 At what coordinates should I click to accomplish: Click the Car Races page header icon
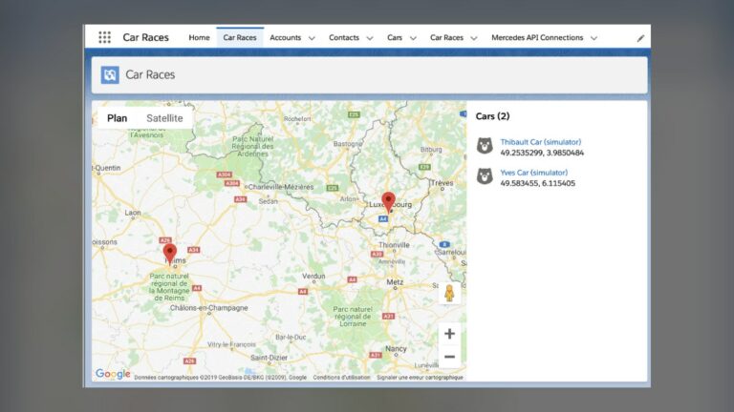point(110,74)
